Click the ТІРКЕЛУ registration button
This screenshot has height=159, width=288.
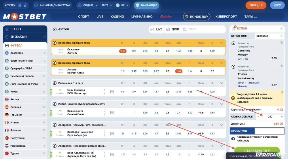click(256, 5)
